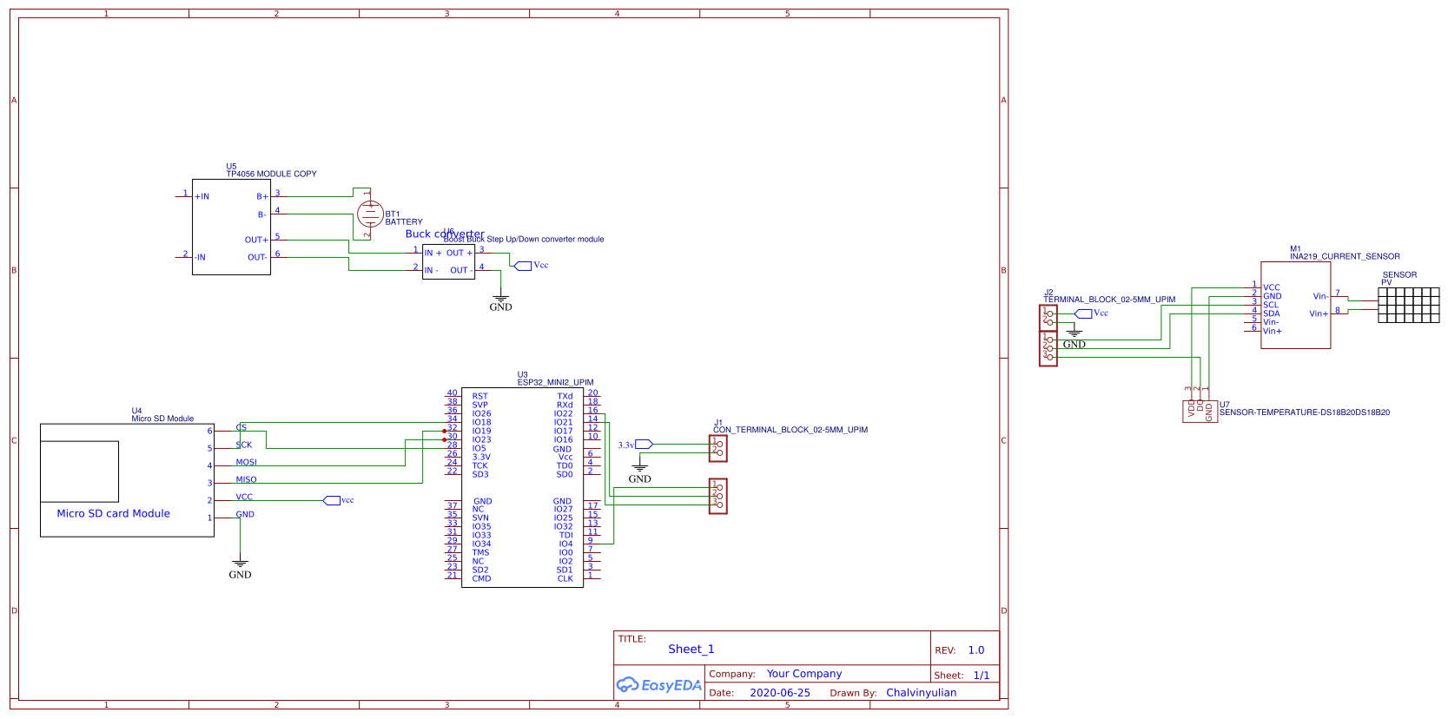Click the revision value 1.0
The image size is (1448, 719).
point(976,650)
